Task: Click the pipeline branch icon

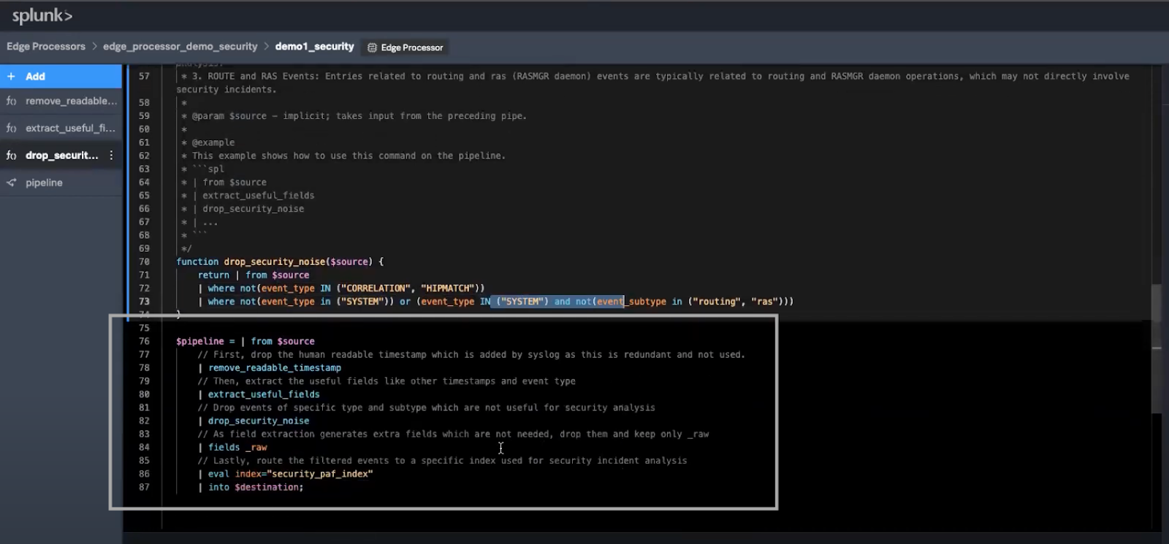Action: [x=11, y=183]
